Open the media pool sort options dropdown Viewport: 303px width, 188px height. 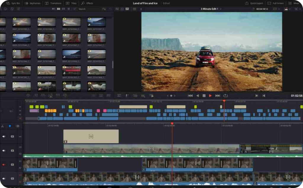(x=104, y=9)
